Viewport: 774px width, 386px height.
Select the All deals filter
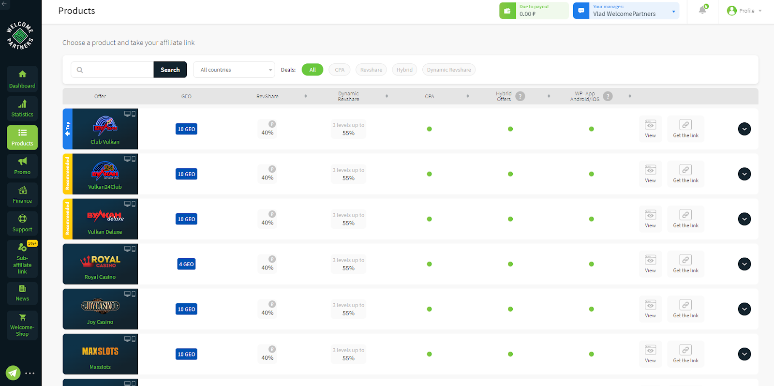click(313, 70)
